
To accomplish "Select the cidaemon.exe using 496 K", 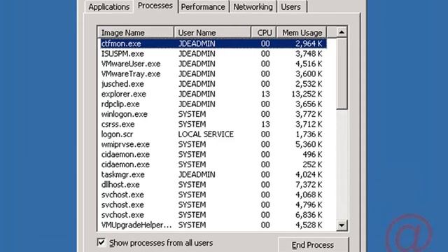I will click(x=213, y=154).
